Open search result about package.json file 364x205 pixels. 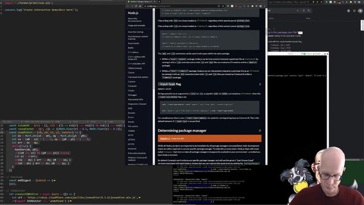coord(282,32)
